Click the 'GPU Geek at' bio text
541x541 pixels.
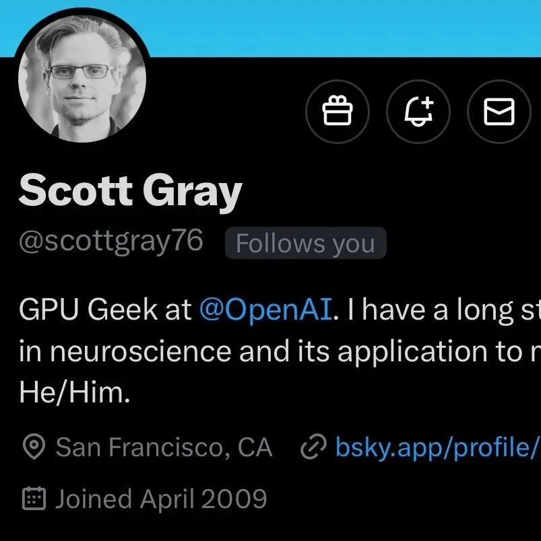click(104, 310)
